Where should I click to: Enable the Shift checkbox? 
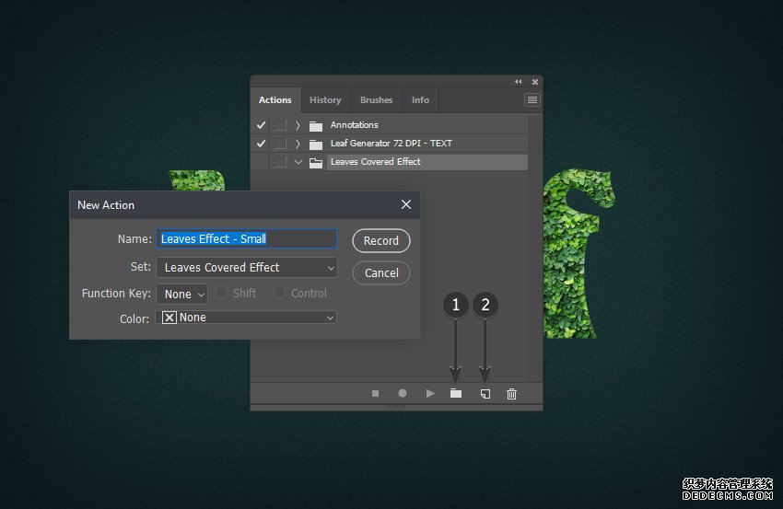(221, 293)
